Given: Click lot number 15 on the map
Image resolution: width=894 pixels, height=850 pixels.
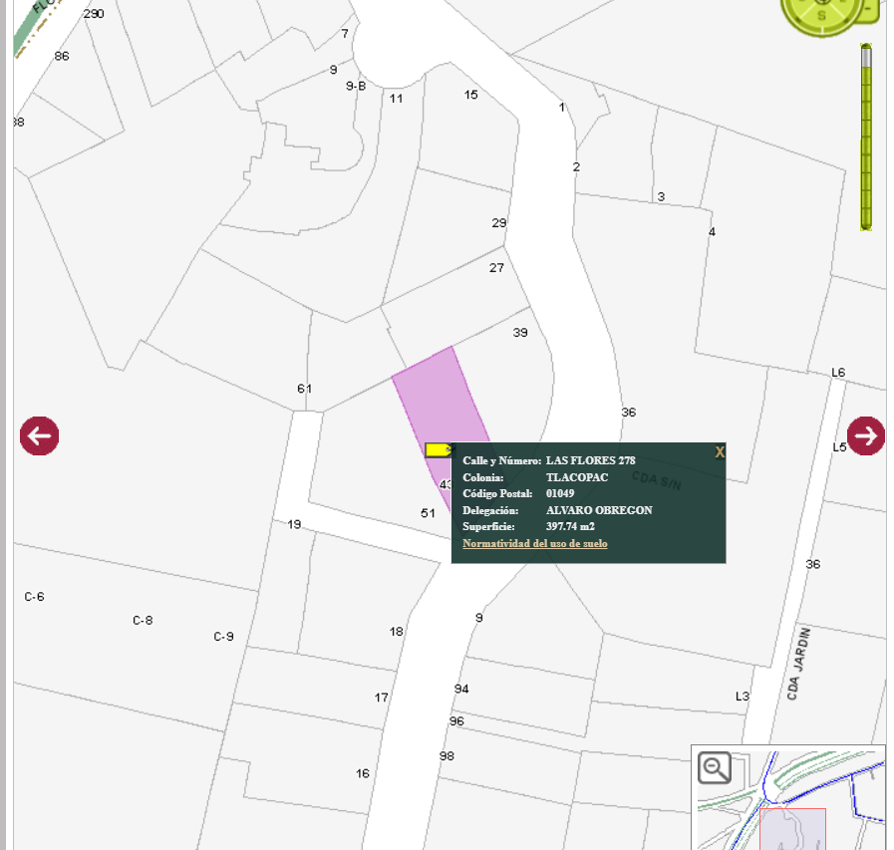Looking at the screenshot, I should point(471,95).
